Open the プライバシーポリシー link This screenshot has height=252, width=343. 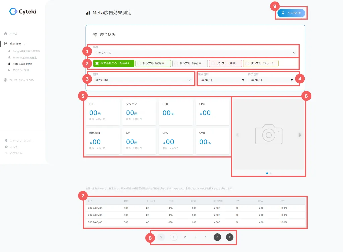(x=21, y=141)
